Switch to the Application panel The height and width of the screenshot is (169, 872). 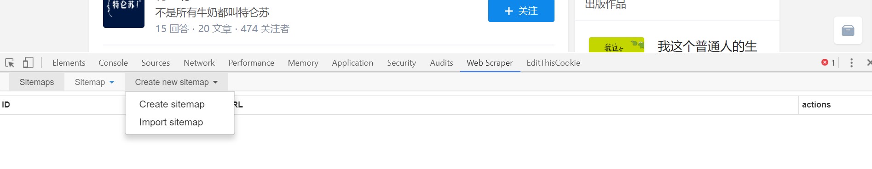tap(352, 63)
